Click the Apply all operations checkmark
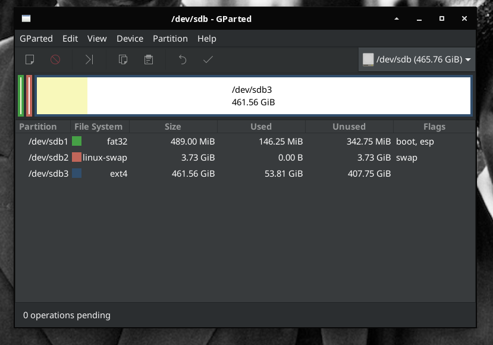The width and height of the screenshot is (493, 345). (208, 59)
